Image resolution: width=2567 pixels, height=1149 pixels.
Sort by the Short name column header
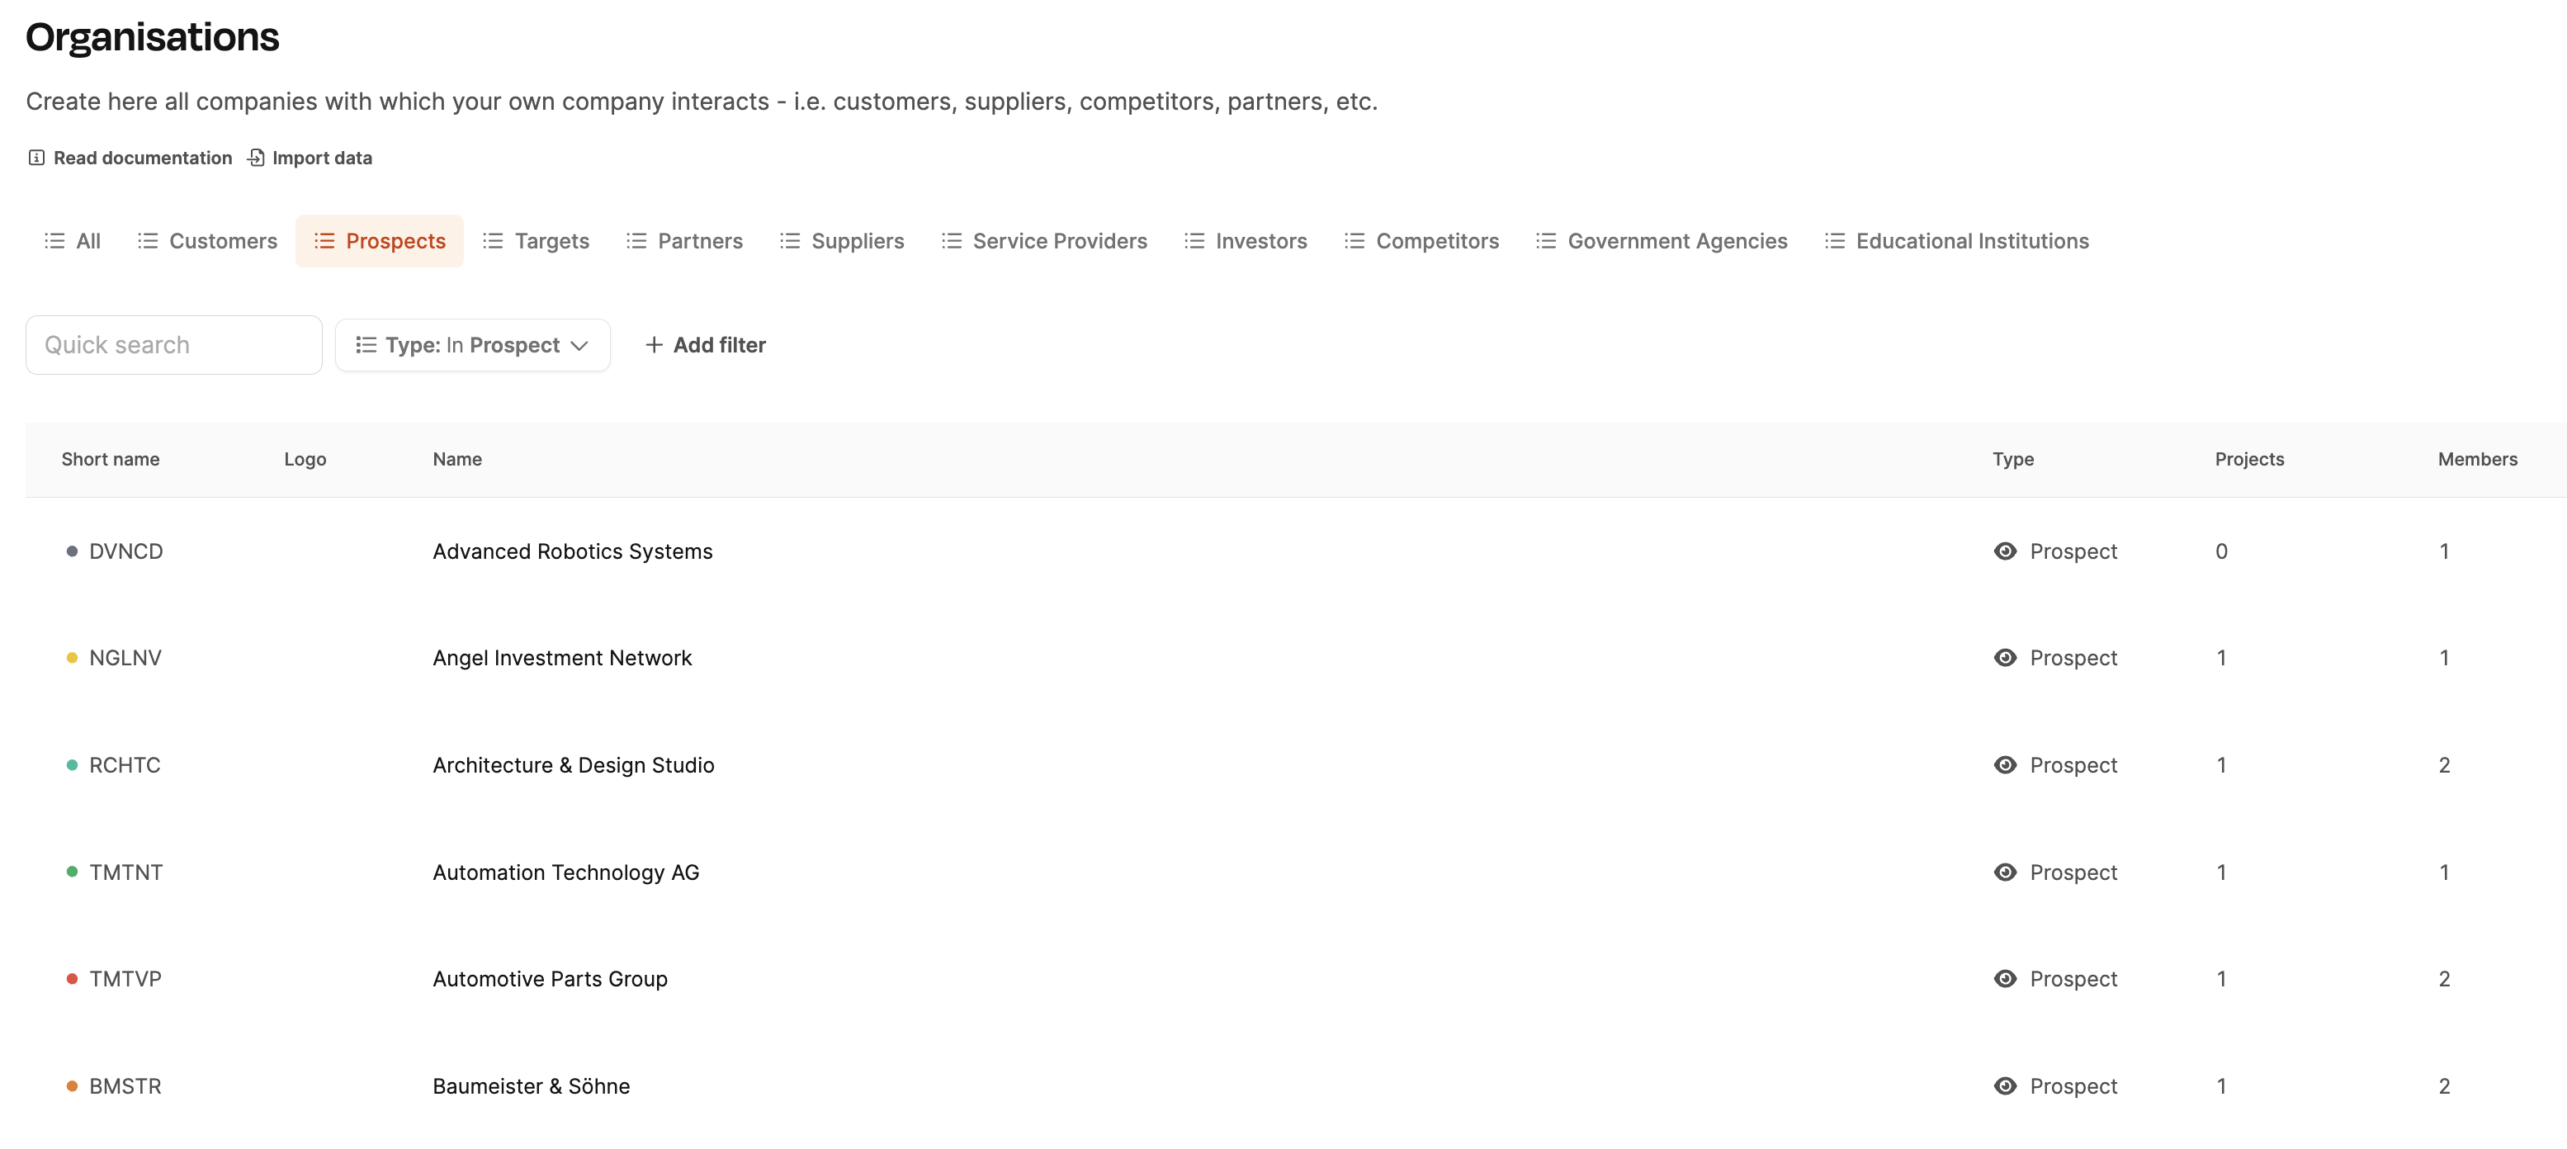click(111, 460)
